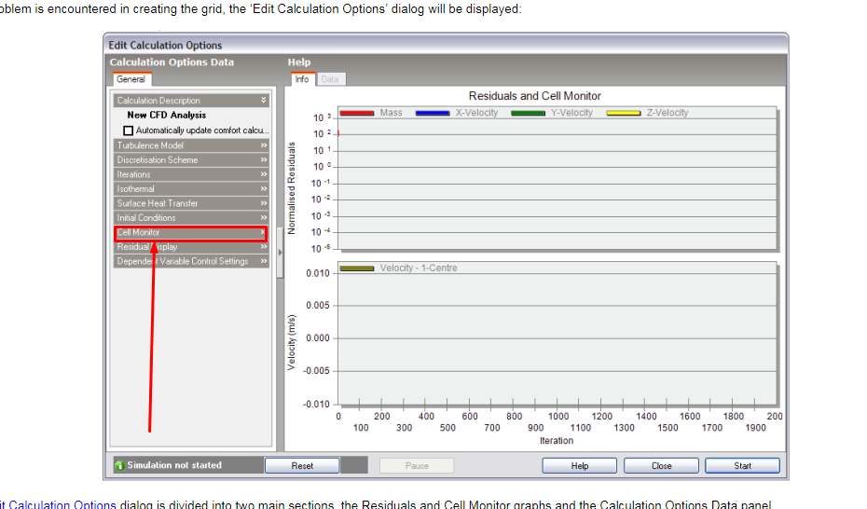867x509 pixels.
Task: Select the Info tab
Action: 302,79
